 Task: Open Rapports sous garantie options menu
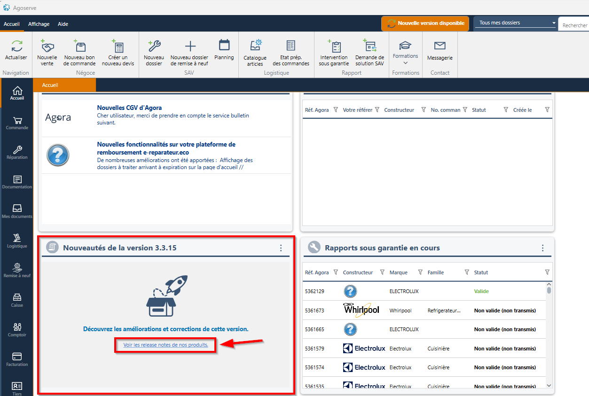(542, 248)
